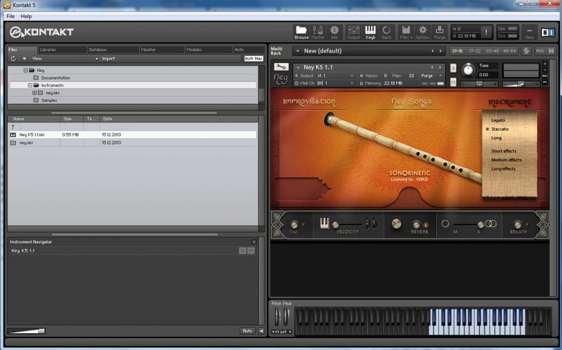Open the Output st.1 dropdown
Viewport: 562px width, 350px height.
coord(324,76)
